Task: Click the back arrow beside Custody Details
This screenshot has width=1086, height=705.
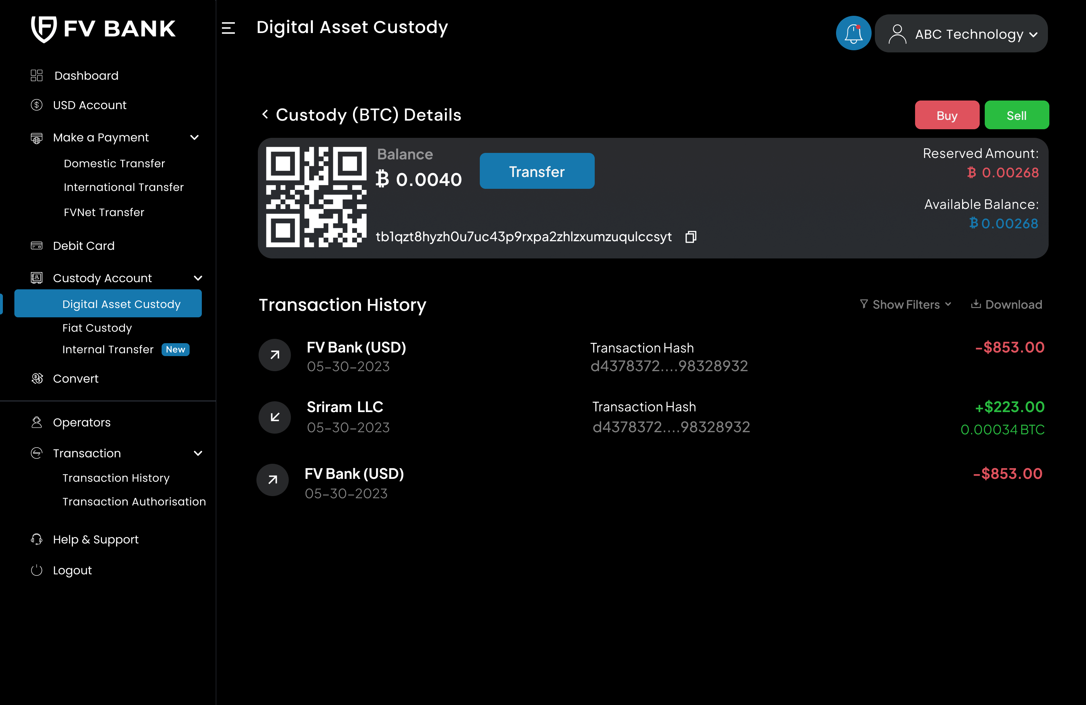Action: tap(265, 115)
